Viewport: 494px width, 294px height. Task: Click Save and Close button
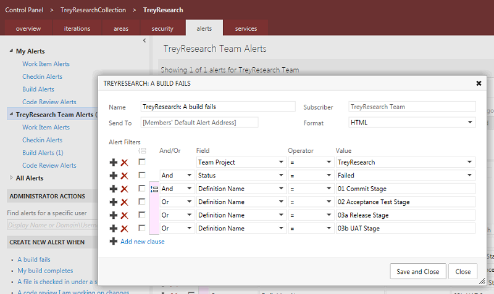pyautogui.click(x=418, y=271)
